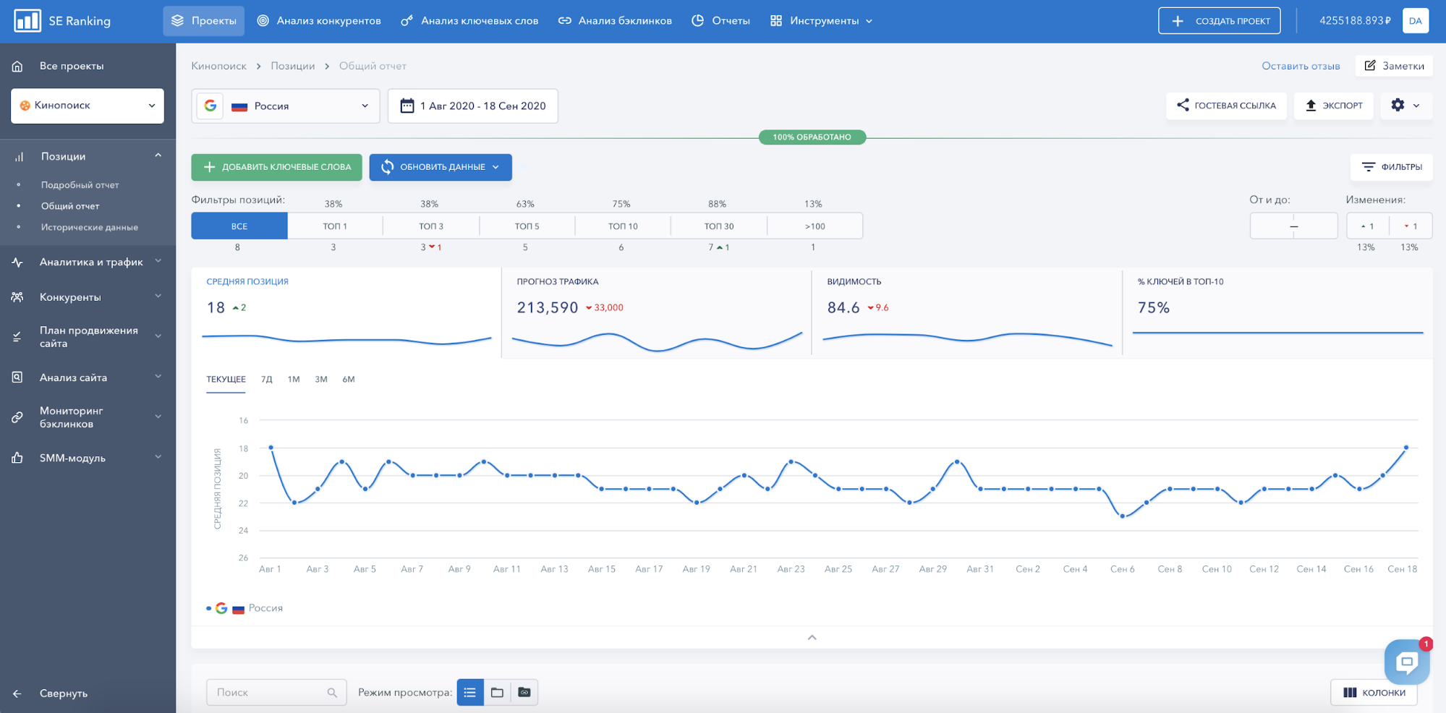Collapse the chart panel with chevron
This screenshot has width=1446, height=713.
pos(812,637)
